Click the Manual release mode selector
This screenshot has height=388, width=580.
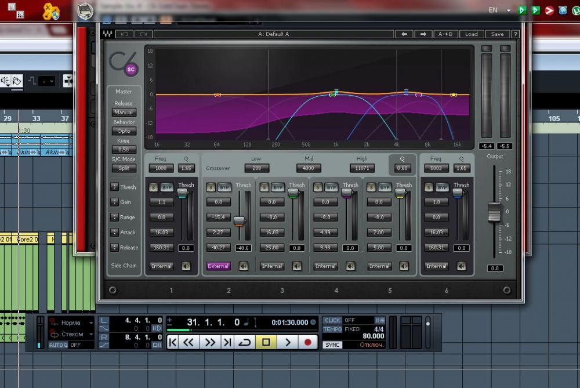124,112
